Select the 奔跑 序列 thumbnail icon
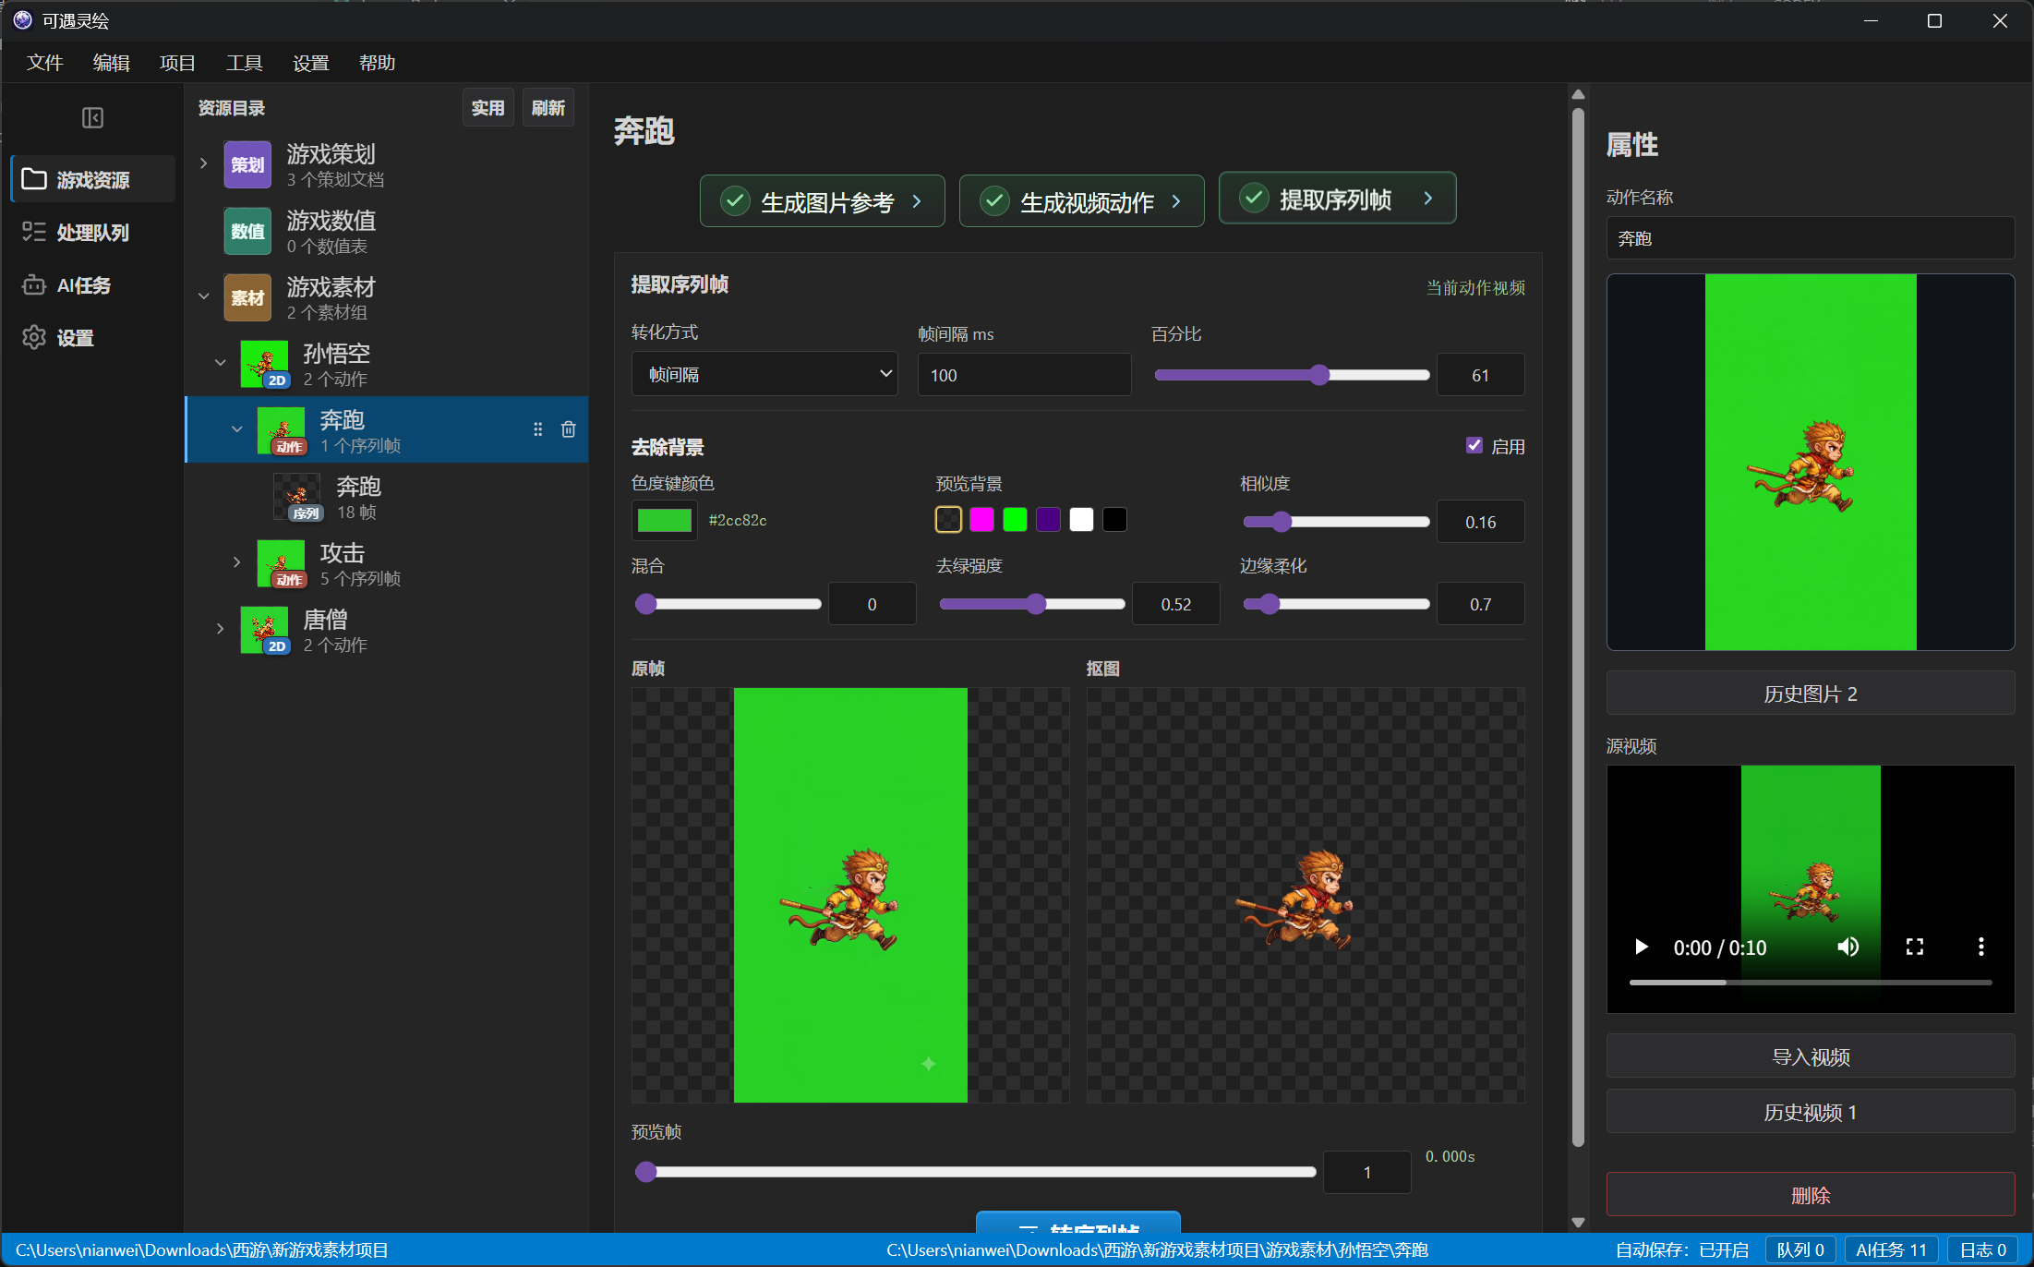Screen dimensions: 2034x1267 point(297,498)
